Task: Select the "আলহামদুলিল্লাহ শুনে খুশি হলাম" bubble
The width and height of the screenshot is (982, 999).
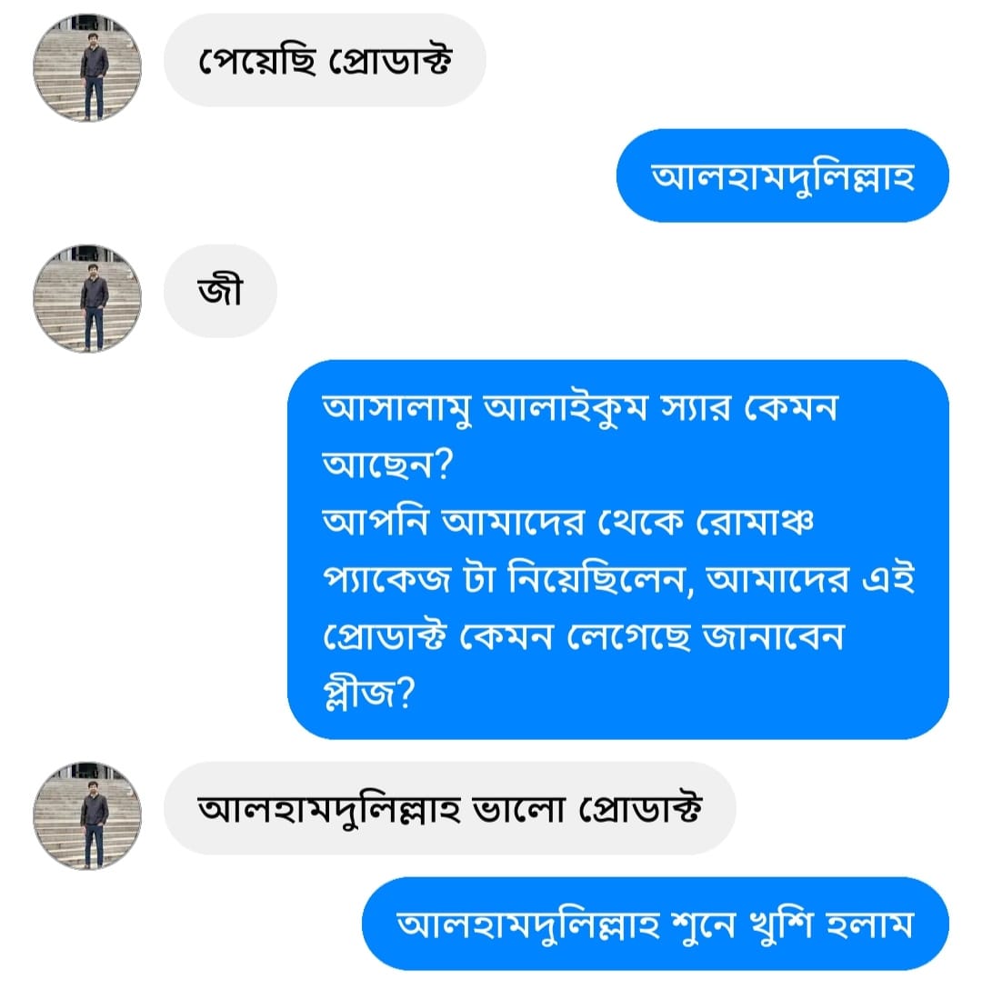Action: pos(655,924)
